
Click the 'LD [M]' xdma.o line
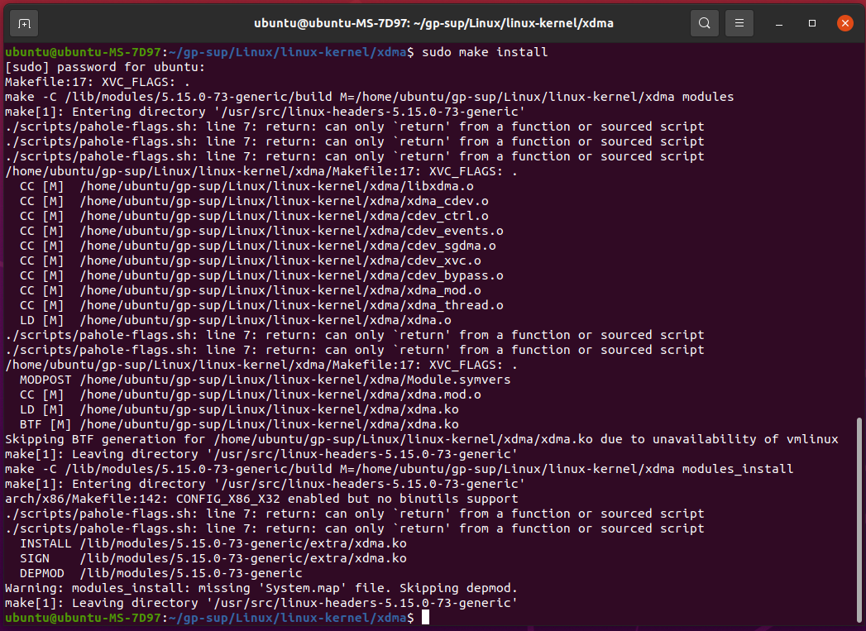(x=235, y=320)
